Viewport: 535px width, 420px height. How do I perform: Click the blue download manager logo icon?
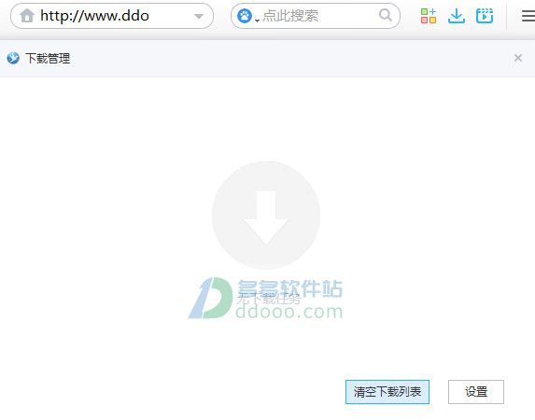click(x=13, y=58)
